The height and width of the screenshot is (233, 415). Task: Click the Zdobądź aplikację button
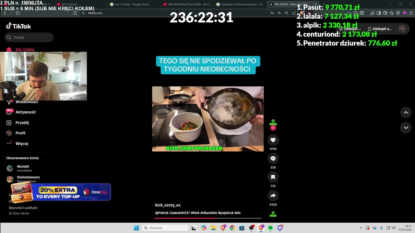tap(379, 29)
